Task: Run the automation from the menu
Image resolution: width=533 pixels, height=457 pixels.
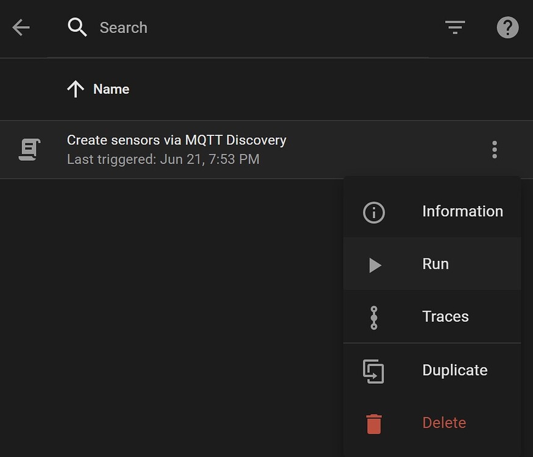Action: point(435,264)
